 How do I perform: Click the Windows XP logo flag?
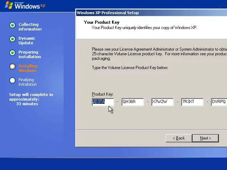[9, 5]
